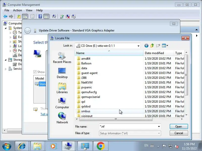The image size is (202, 151).
Task: Sort files by the Name column header
Action: coord(109,53)
